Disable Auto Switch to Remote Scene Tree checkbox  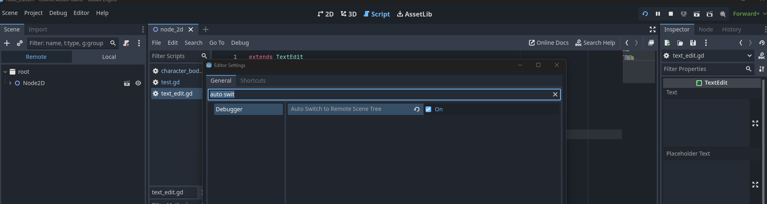click(x=428, y=109)
